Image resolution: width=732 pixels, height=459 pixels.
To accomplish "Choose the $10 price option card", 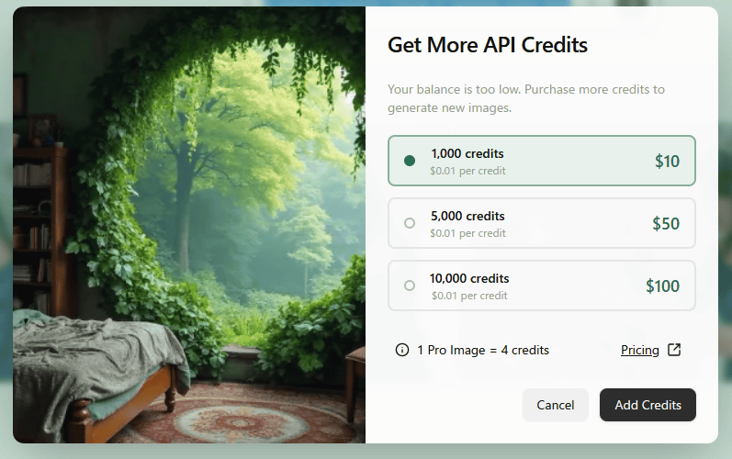I will [x=542, y=161].
